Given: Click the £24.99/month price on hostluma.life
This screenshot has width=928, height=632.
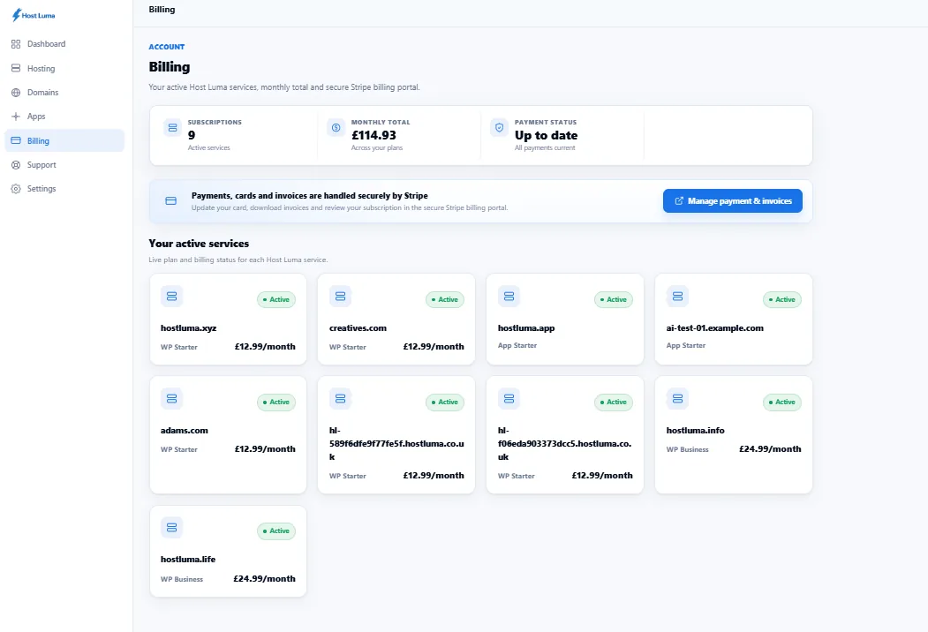Looking at the screenshot, I should pos(264,579).
